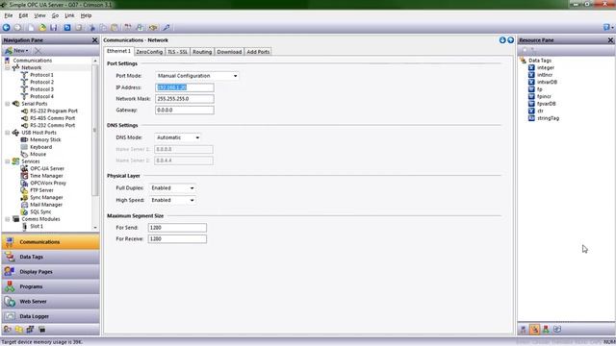Select FTP Server in Services
Screen dimensions: 616x346
[x=41, y=190]
